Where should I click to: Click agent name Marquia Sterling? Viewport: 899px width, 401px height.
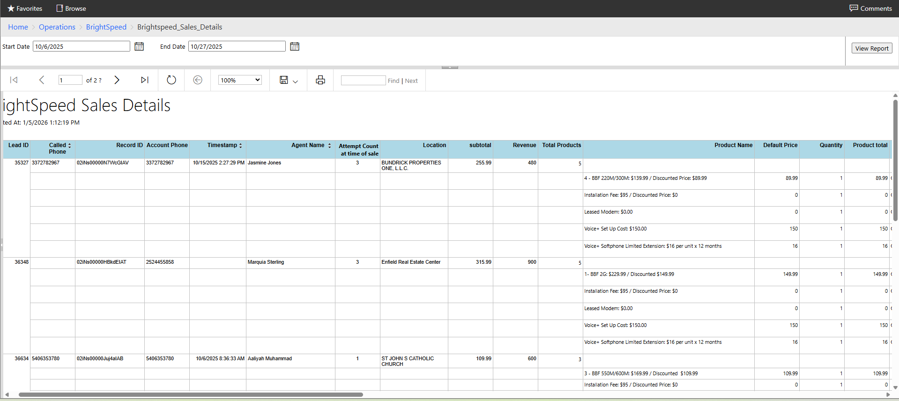point(266,262)
